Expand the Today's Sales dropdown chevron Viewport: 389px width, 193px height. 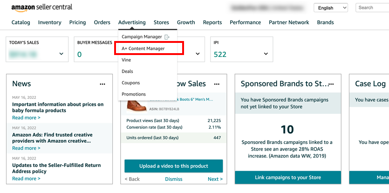(61, 54)
